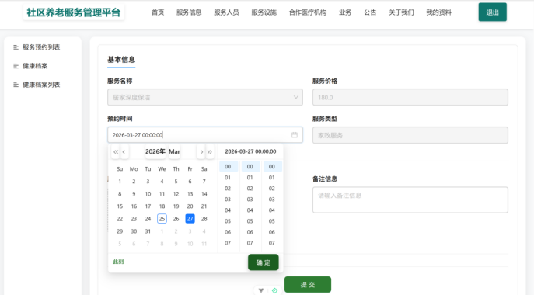Open the 合作医疗机构 nav item

tap(308, 12)
